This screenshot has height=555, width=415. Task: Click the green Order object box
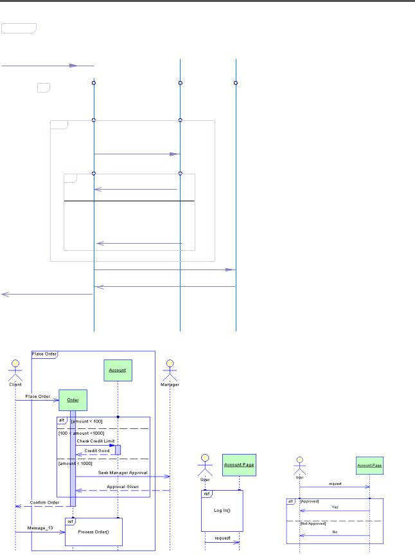coord(73,400)
